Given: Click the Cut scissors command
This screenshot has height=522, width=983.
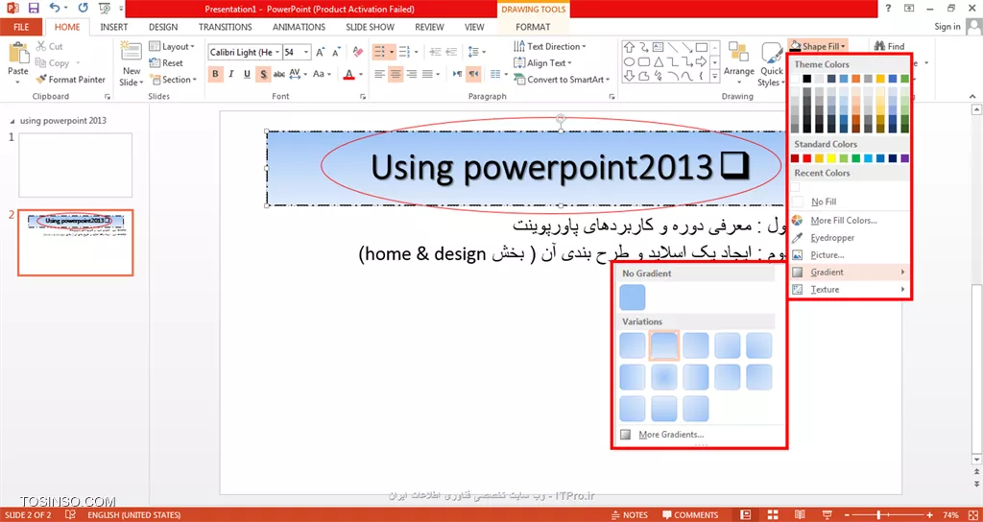Looking at the screenshot, I should click(x=49, y=46).
